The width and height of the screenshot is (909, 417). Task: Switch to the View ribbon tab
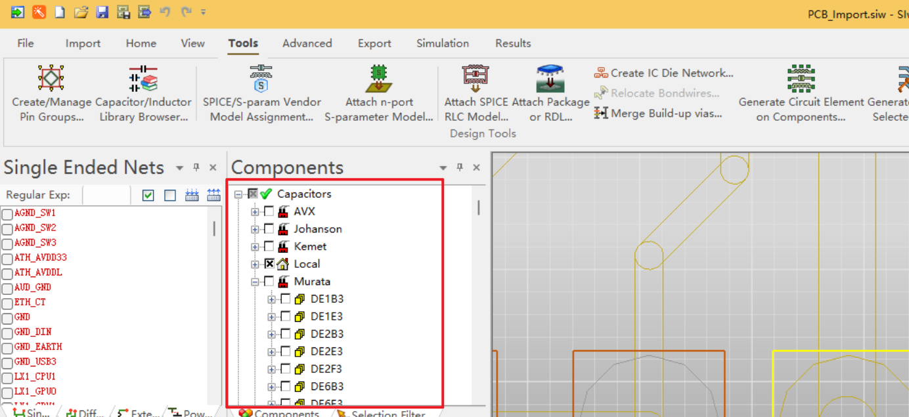(x=192, y=43)
